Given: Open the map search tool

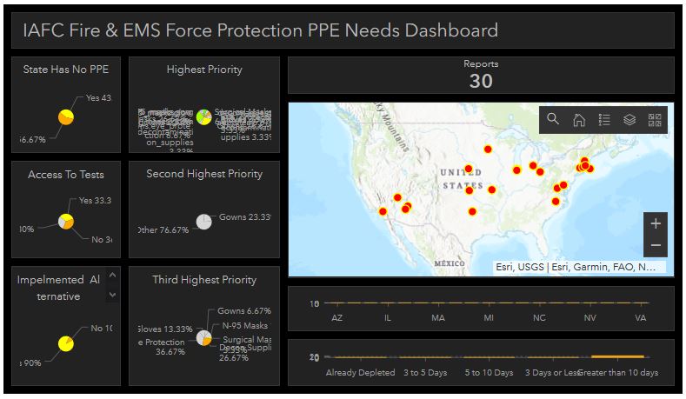Looking at the screenshot, I should 553,120.
